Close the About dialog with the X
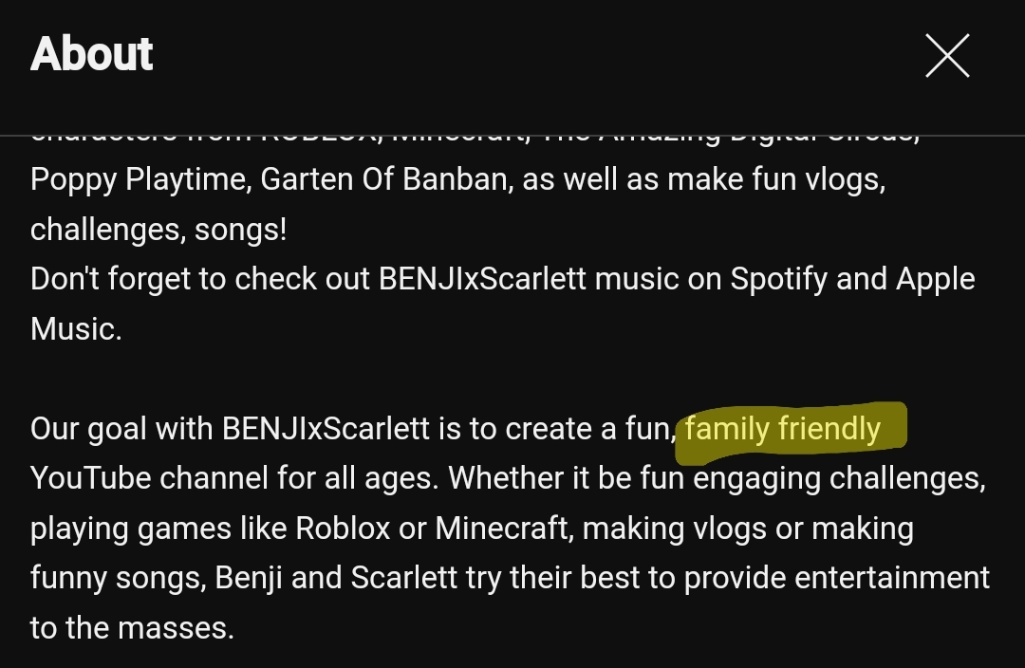Viewport: 1025px width, 668px height. (947, 55)
